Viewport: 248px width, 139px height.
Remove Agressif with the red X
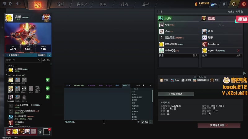pyautogui.click(x=238, y=51)
